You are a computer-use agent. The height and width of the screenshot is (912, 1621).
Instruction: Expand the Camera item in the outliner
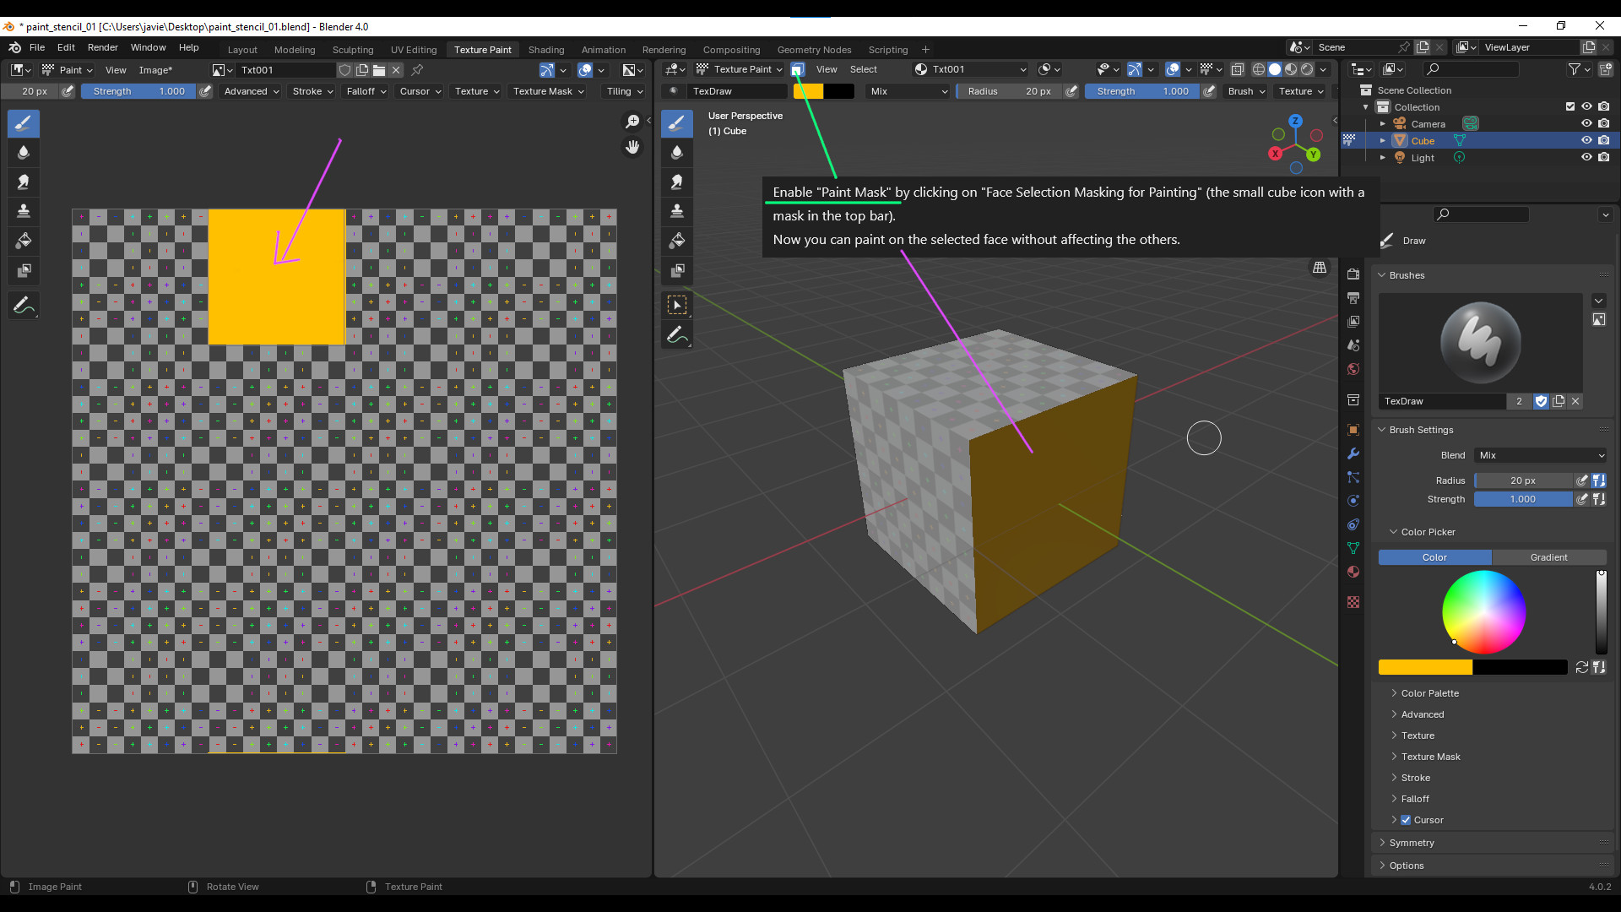pos(1383,124)
